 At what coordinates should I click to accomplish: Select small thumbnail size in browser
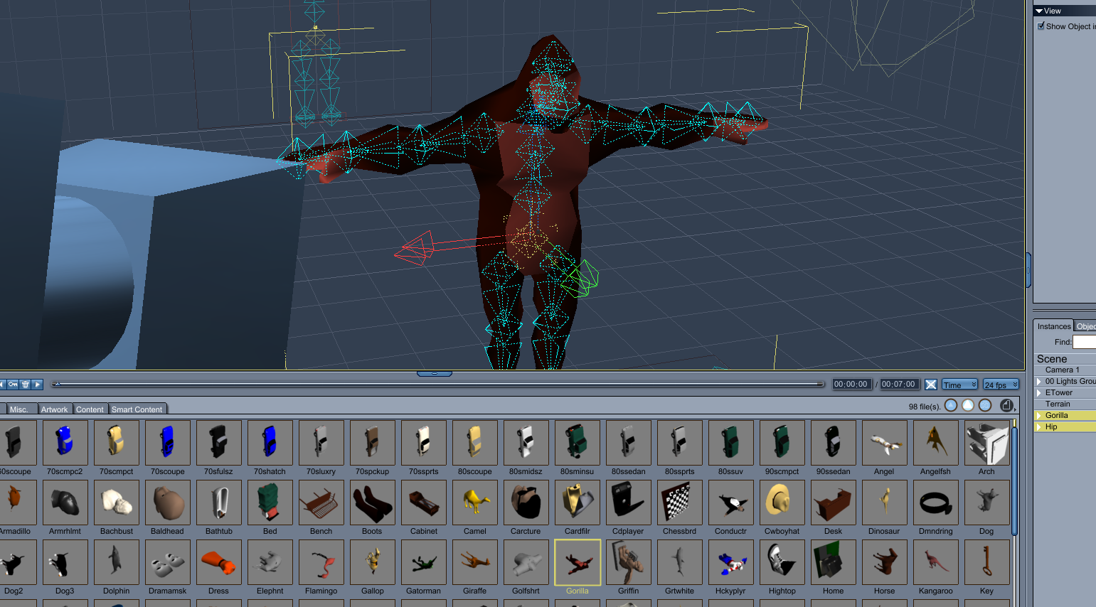(x=951, y=405)
